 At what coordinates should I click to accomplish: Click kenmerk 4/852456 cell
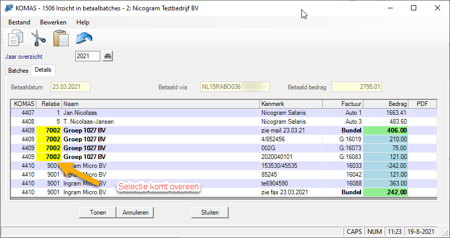[x=291, y=139]
